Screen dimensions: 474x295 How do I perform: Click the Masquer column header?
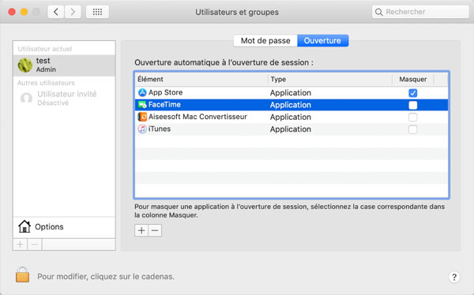pos(413,79)
